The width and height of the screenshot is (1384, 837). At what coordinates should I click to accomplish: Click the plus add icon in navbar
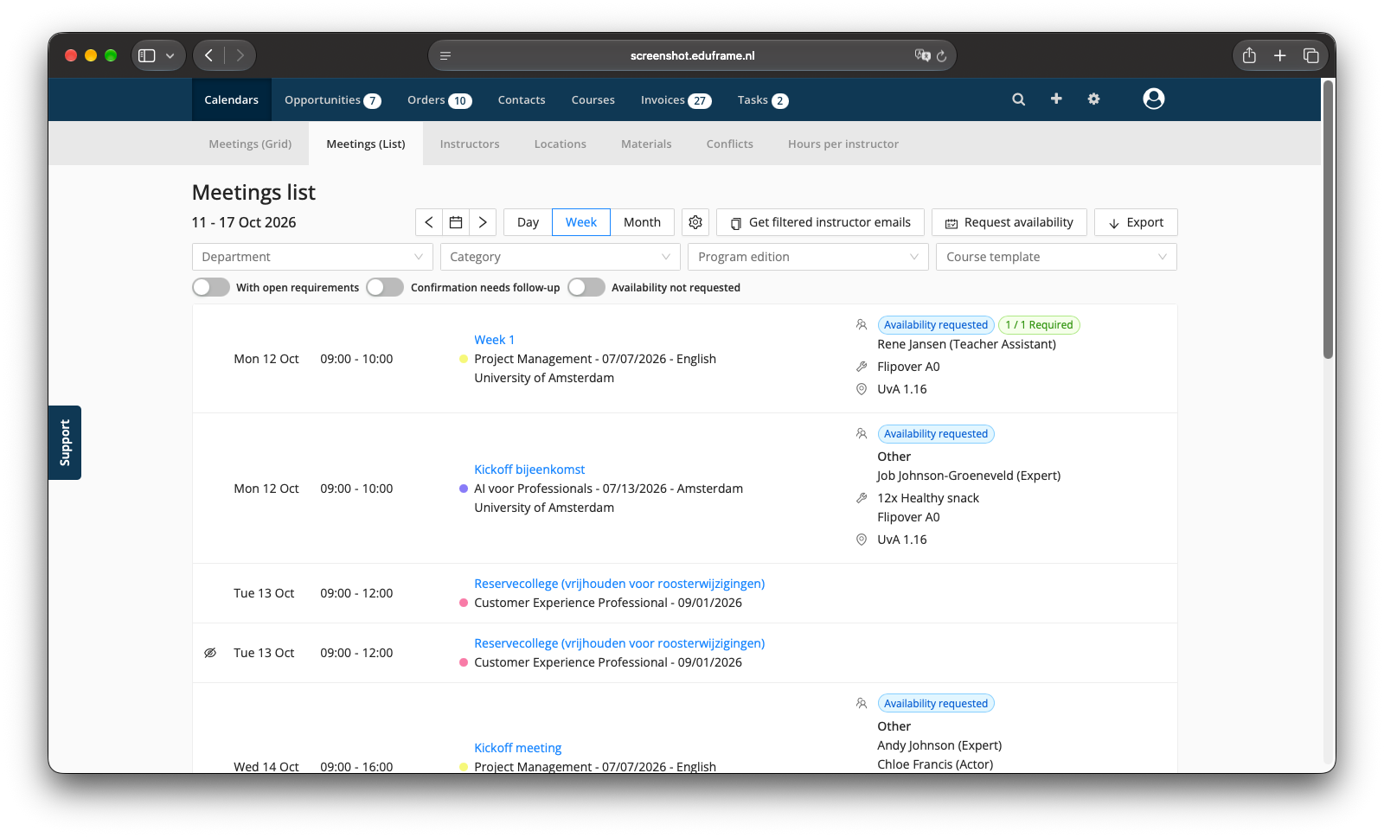(1056, 99)
